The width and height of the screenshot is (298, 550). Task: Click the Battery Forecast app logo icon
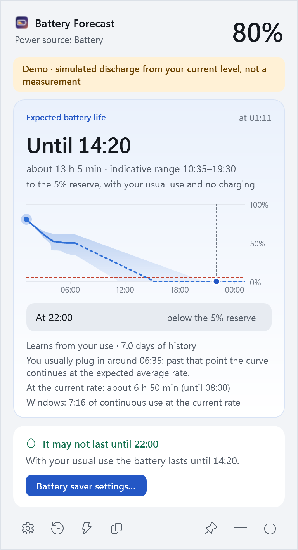click(22, 23)
